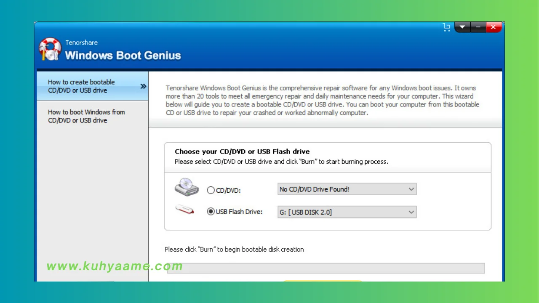The image size is (539, 303).
Task: Open the title bar dropdown arrow menu
Action: [462, 27]
